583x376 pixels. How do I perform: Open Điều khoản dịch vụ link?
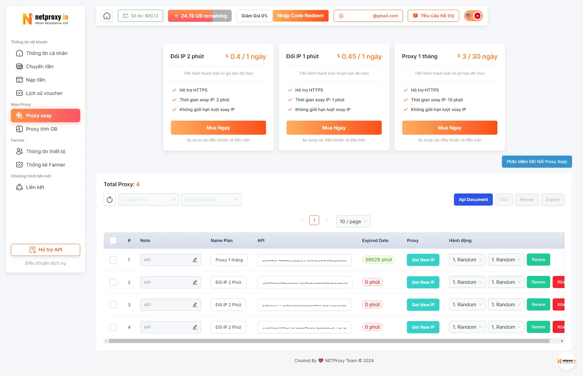[x=46, y=263]
